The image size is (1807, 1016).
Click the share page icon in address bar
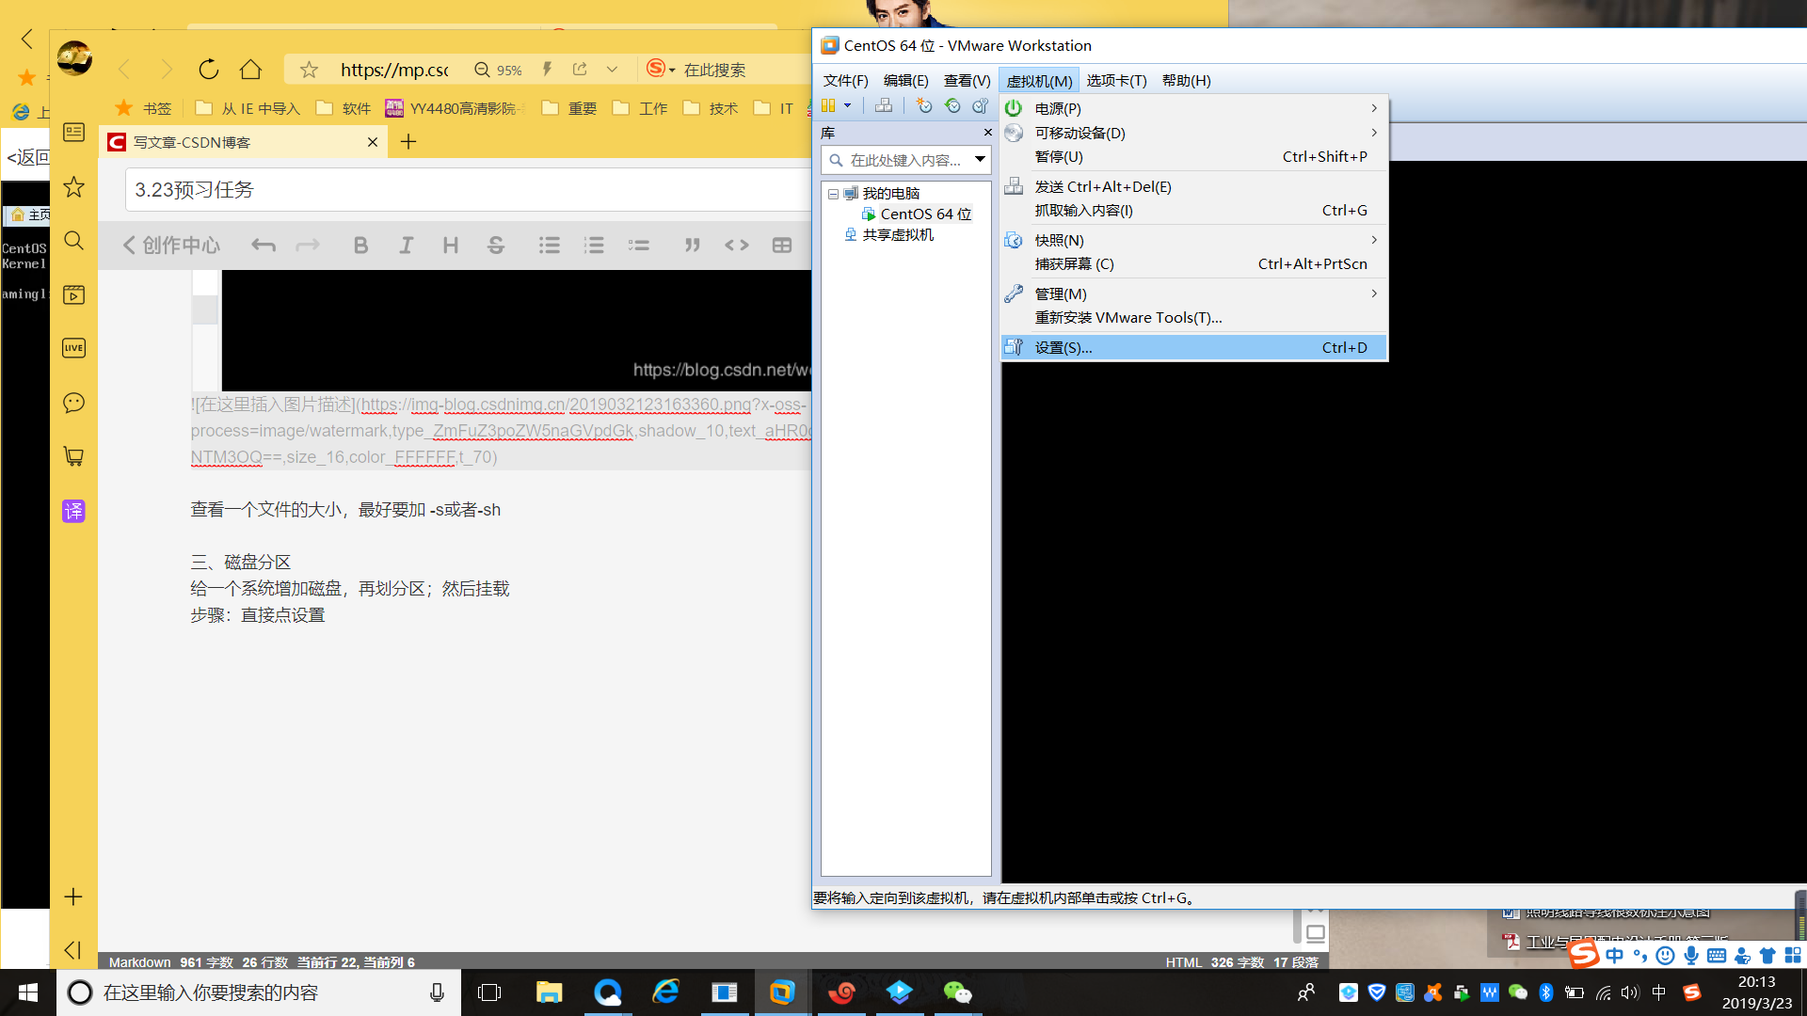click(580, 69)
